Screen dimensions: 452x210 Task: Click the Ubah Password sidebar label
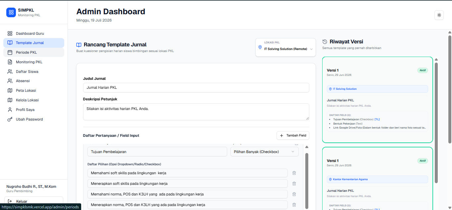click(x=29, y=119)
